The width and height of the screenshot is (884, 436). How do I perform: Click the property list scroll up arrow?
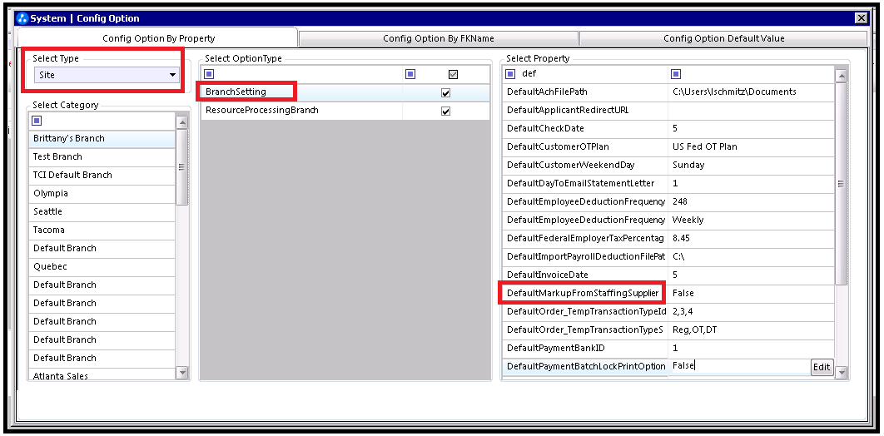pos(842,76)
